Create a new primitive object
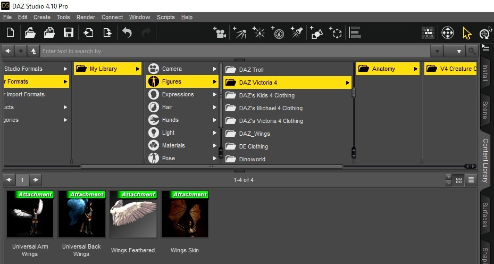This screenshot has height=264, width=494. [316, 32]
